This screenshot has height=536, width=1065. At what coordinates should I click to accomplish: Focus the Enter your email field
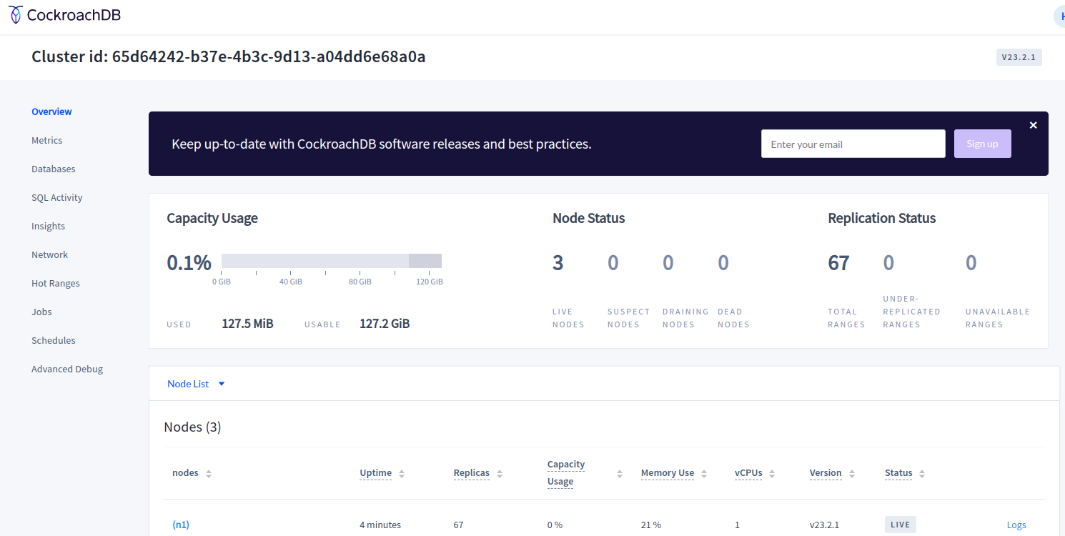click(853, 144)
